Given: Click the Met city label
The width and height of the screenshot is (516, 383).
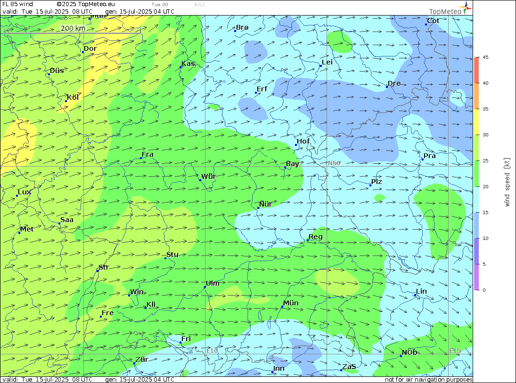Looking at the screenshot, I should pos(27,229).
